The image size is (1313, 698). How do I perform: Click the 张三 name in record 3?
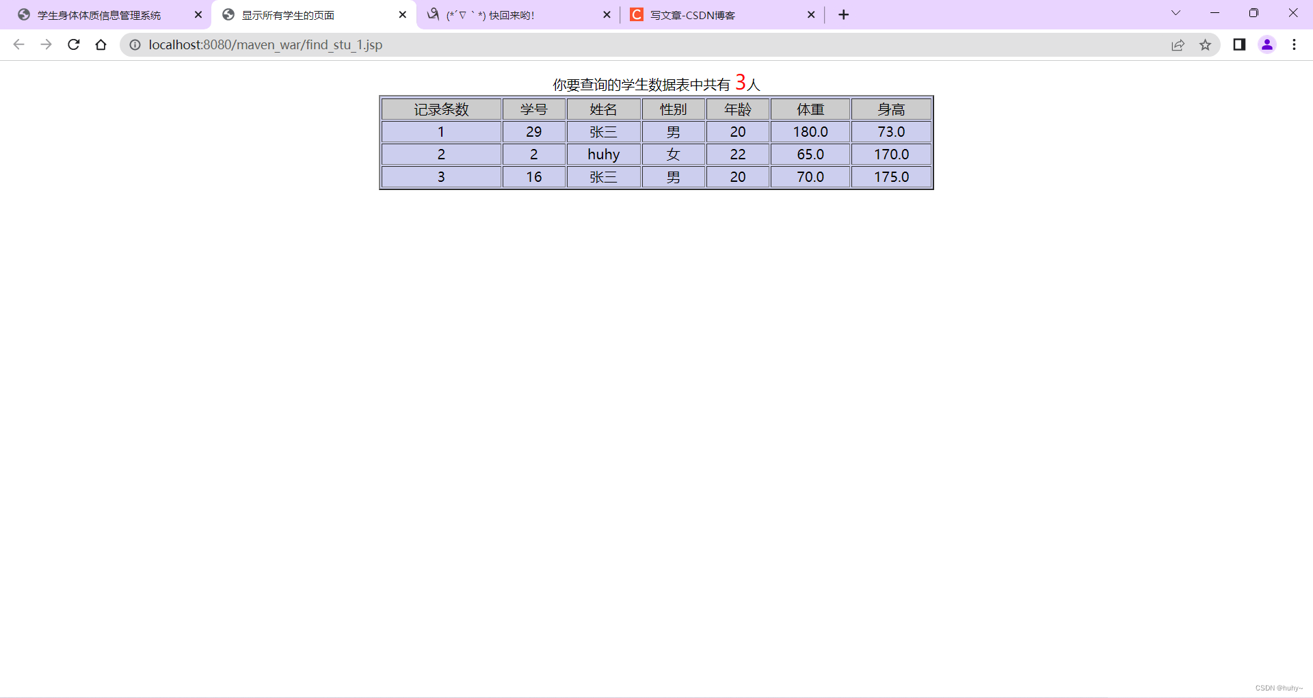click(603, 177)
